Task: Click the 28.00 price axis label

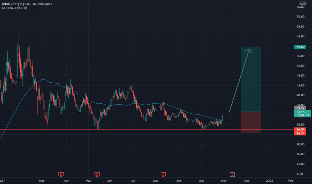Action: [x=300, y=124]
